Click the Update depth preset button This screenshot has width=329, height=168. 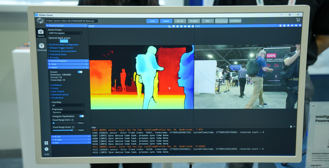pos(64,41)
